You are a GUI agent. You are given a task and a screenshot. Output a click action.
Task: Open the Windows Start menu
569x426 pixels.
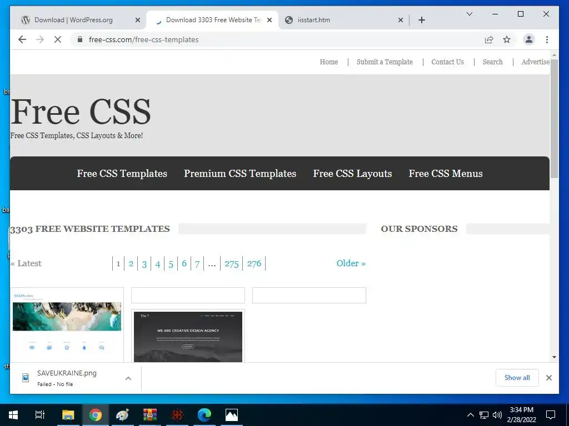click(x=13, y=415)
